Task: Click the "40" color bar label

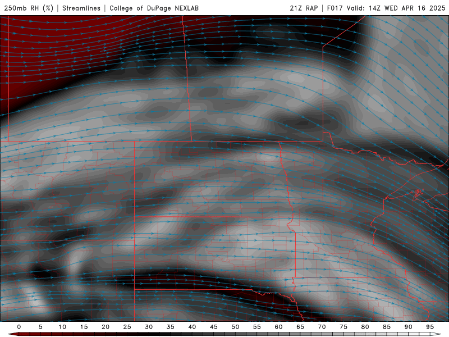Action: click(192, 327)
